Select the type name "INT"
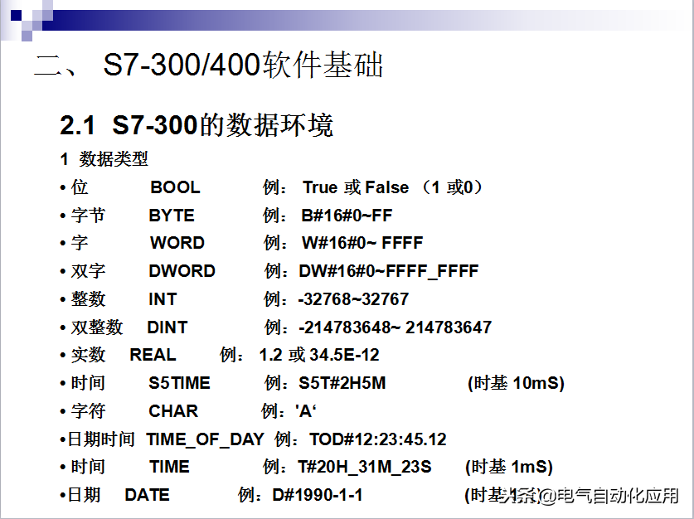Viewport: 694px width, 519px height. click(163, 299)
